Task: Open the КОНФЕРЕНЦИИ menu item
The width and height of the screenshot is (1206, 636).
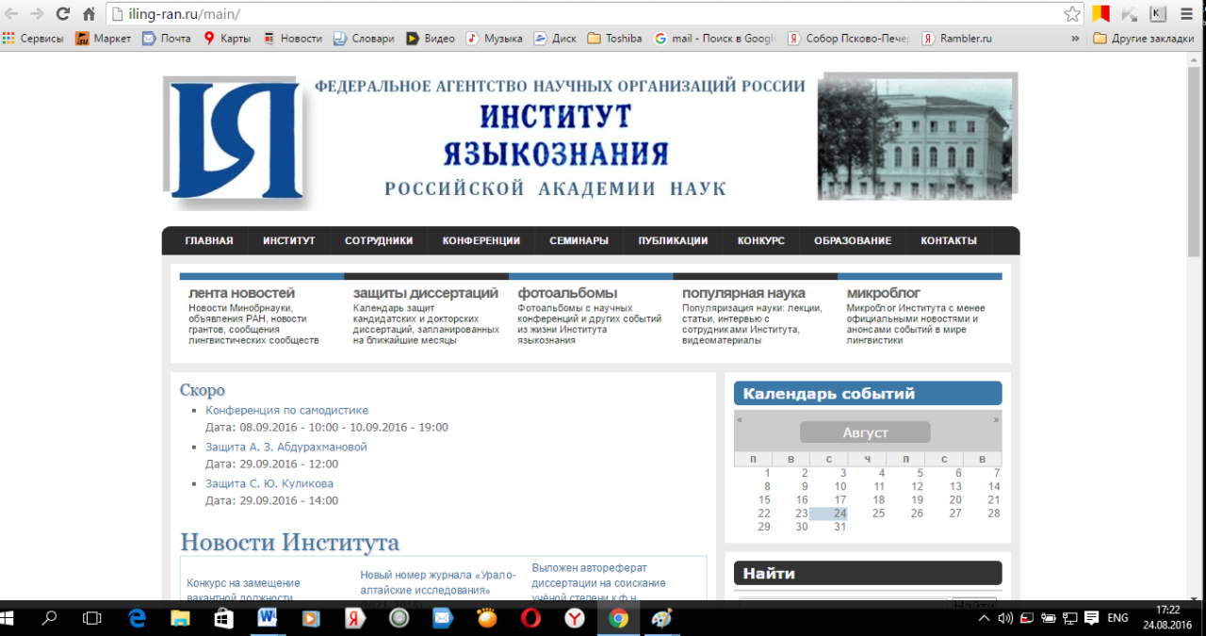Action: (481, 240)
